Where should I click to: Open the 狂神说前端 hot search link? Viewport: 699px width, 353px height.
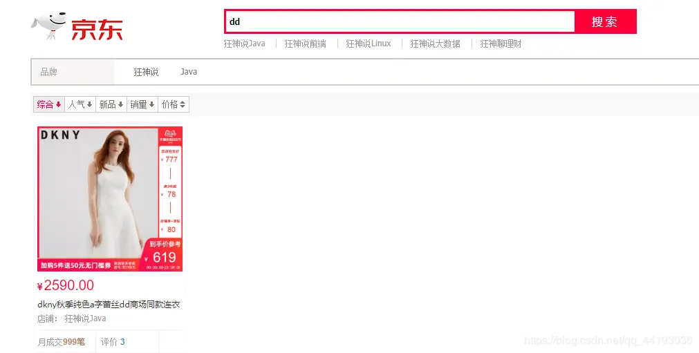coord(306,44)
